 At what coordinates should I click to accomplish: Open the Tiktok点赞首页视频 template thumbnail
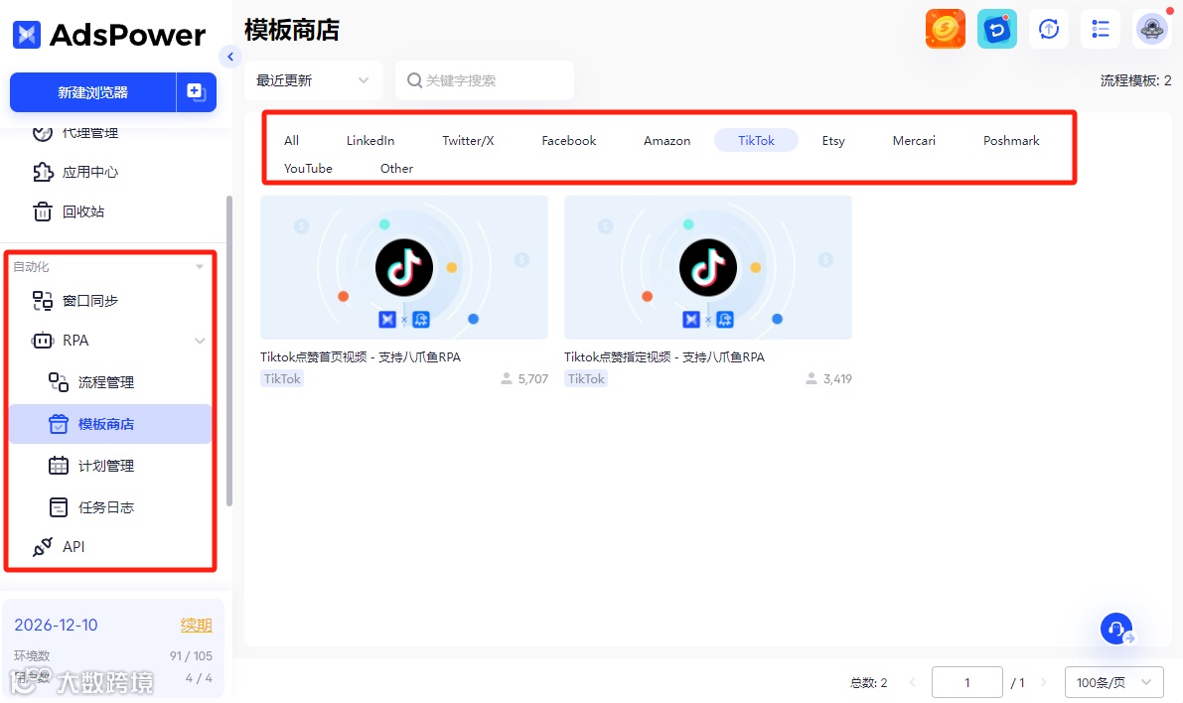pos(404,268)
